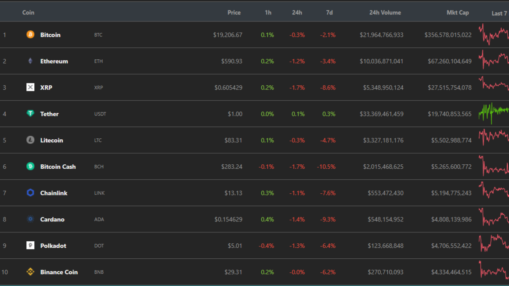Click the Ethereum price $590.93
The width and height of the screenshot is (509, 286).
tap(232, 61)
